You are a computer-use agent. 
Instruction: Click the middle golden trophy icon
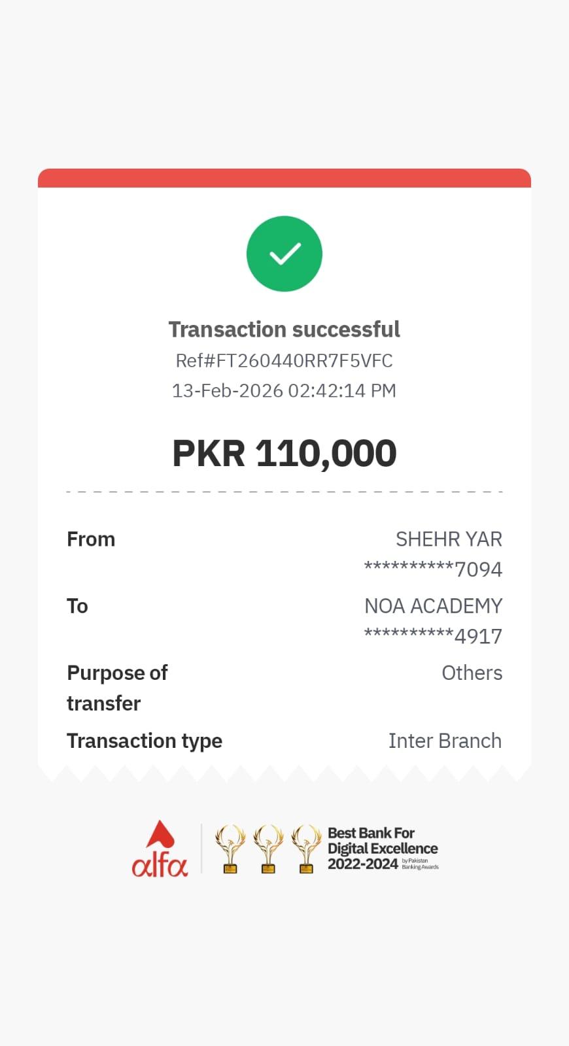(268, 849)
